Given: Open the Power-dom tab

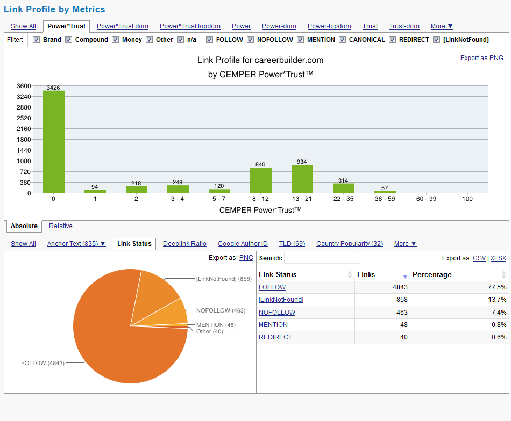Looking at the screenshot, I should tap(279, 26).
